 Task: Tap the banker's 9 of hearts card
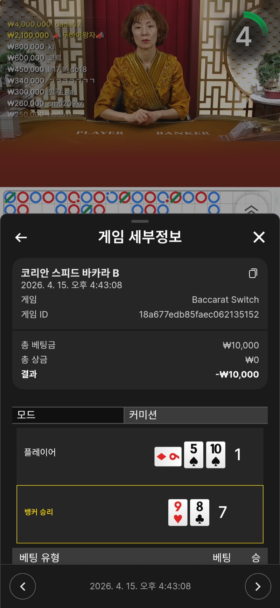pyautogui.click(x=178, y=512)
